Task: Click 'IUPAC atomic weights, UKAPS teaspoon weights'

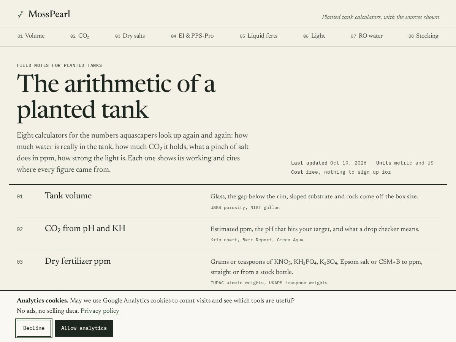Action: 269,283
